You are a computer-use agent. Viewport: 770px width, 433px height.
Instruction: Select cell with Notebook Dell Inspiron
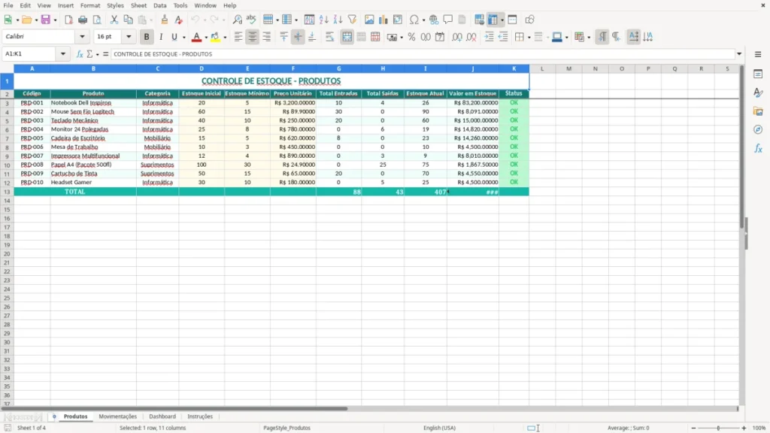(x=93, y=102)
